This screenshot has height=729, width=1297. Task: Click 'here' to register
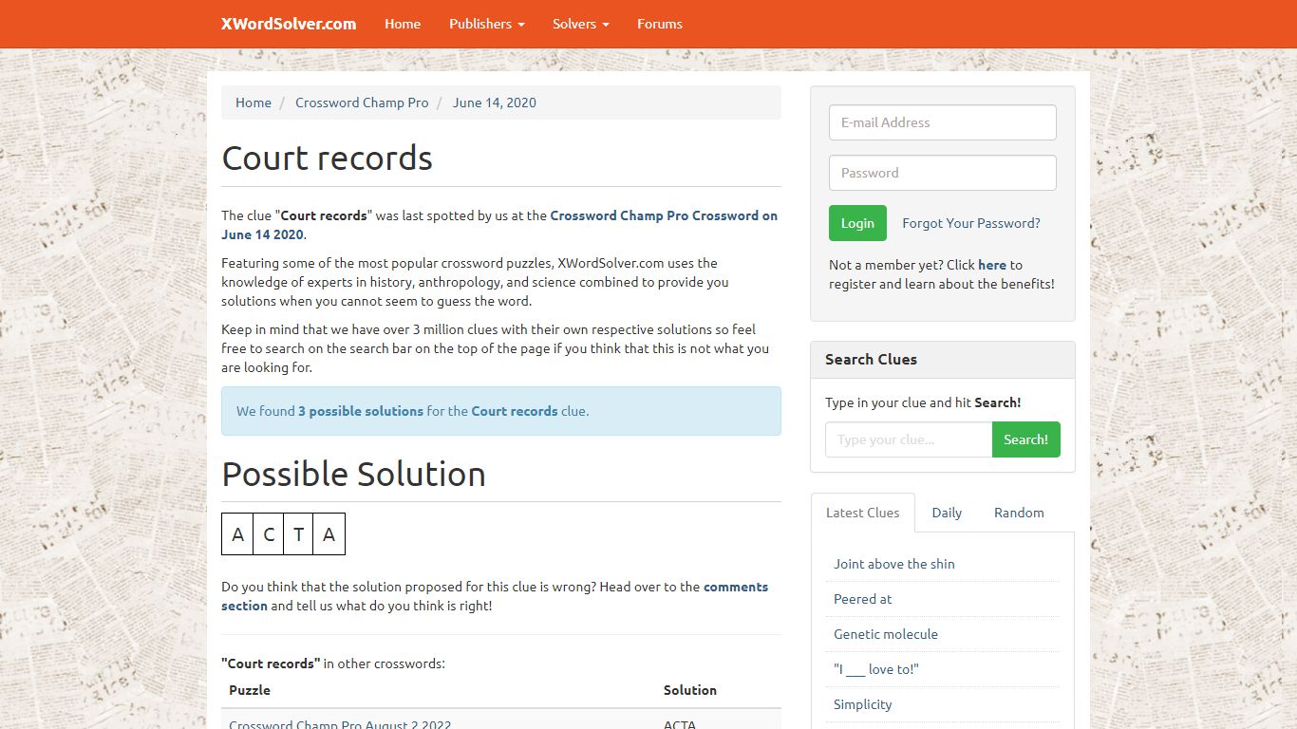(x=992, y=265)
